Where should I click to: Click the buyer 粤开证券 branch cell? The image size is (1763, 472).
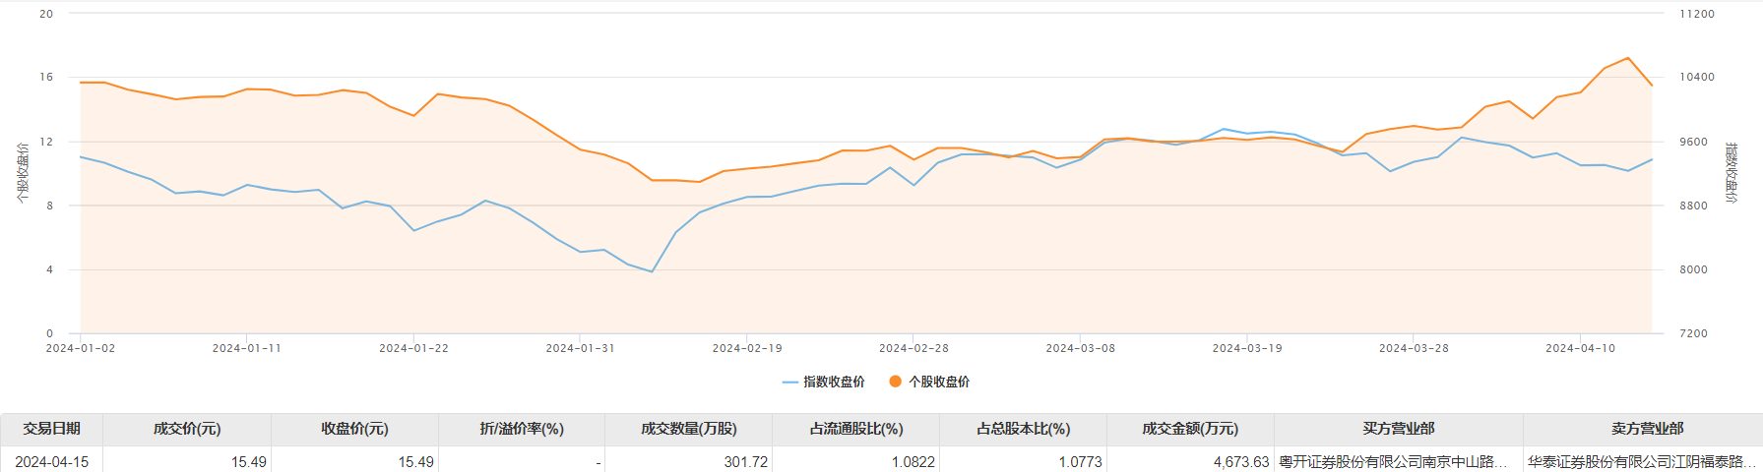(x=1393, y=461)
